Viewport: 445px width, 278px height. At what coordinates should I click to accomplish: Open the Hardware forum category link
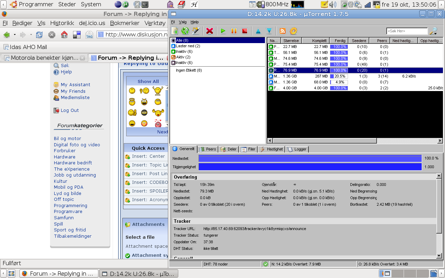click(x=65, y=157)
